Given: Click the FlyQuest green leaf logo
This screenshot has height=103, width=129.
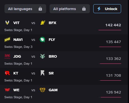Looking at the screenshot, I should 43,39.
